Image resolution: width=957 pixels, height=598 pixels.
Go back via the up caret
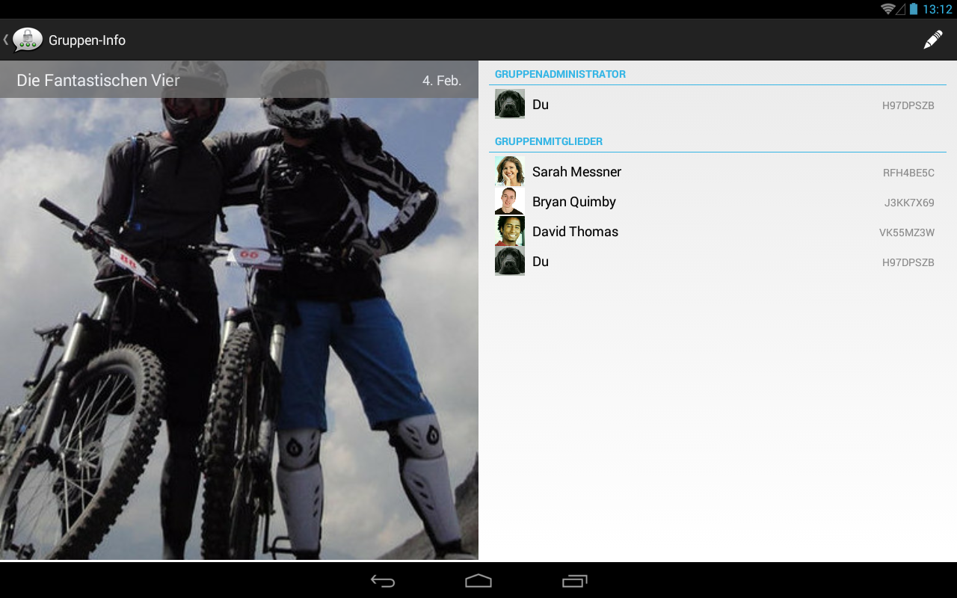tap(6, 40)
